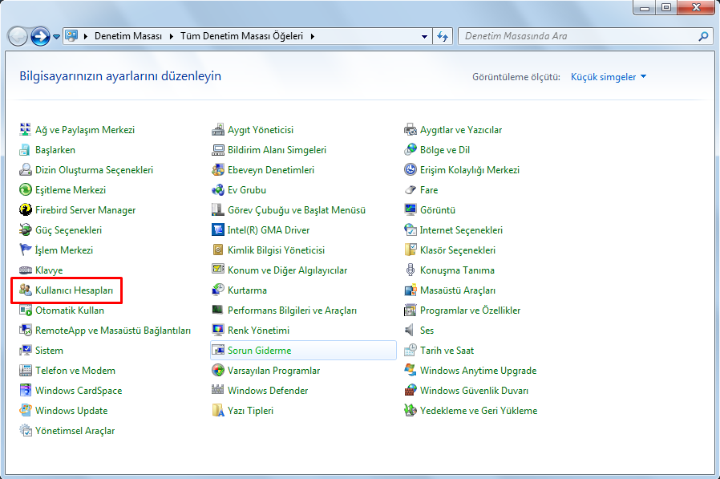This screenshot has height=479, width=720.
Task: Click the search magnifier button
Action: click(703, 36)
